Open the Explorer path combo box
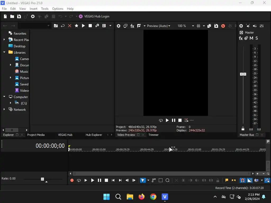This screenshot has width=271, height=203. (x=34, y=26)
